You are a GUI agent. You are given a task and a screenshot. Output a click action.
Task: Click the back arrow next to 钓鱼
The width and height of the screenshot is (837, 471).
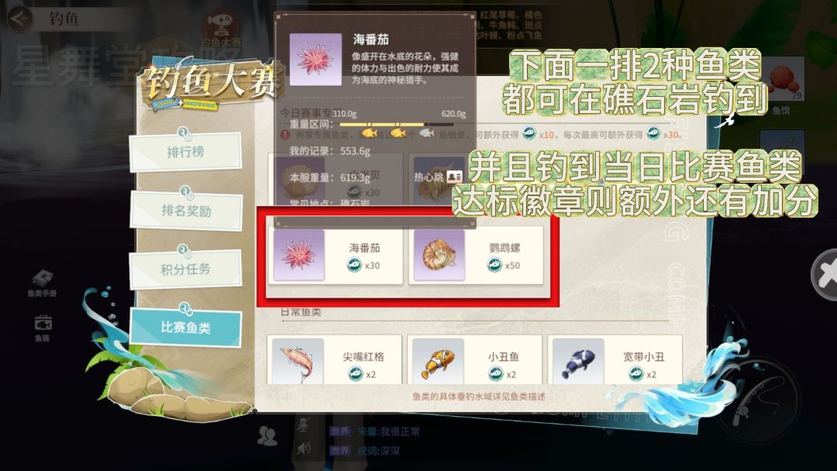click(20, 19)
